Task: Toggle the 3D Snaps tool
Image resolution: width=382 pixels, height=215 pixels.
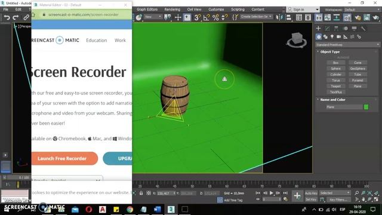Action: click(x=197, y=17)
